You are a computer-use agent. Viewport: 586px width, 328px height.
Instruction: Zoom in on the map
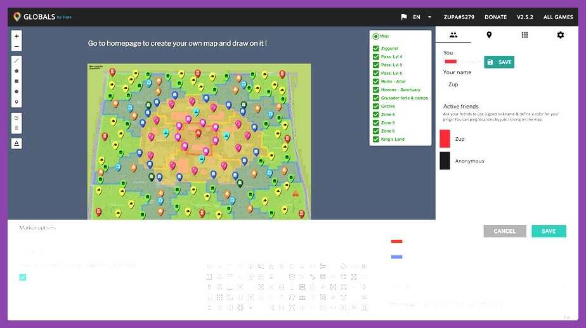pyautogui.click(x=16, y=36)
